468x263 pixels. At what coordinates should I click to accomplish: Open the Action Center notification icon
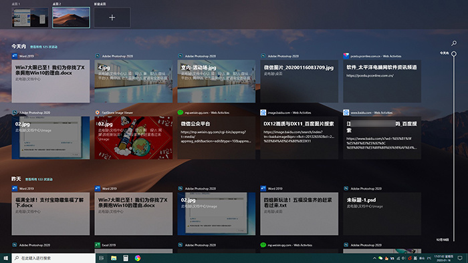click(x=460, y=258)
